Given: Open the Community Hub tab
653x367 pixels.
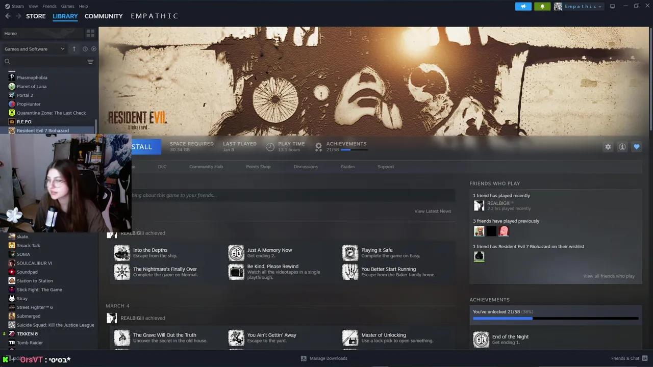Looking at the screenshot, I should click(206, 167).
